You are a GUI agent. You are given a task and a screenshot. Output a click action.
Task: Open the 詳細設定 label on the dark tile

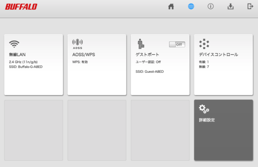click(207, 120)
